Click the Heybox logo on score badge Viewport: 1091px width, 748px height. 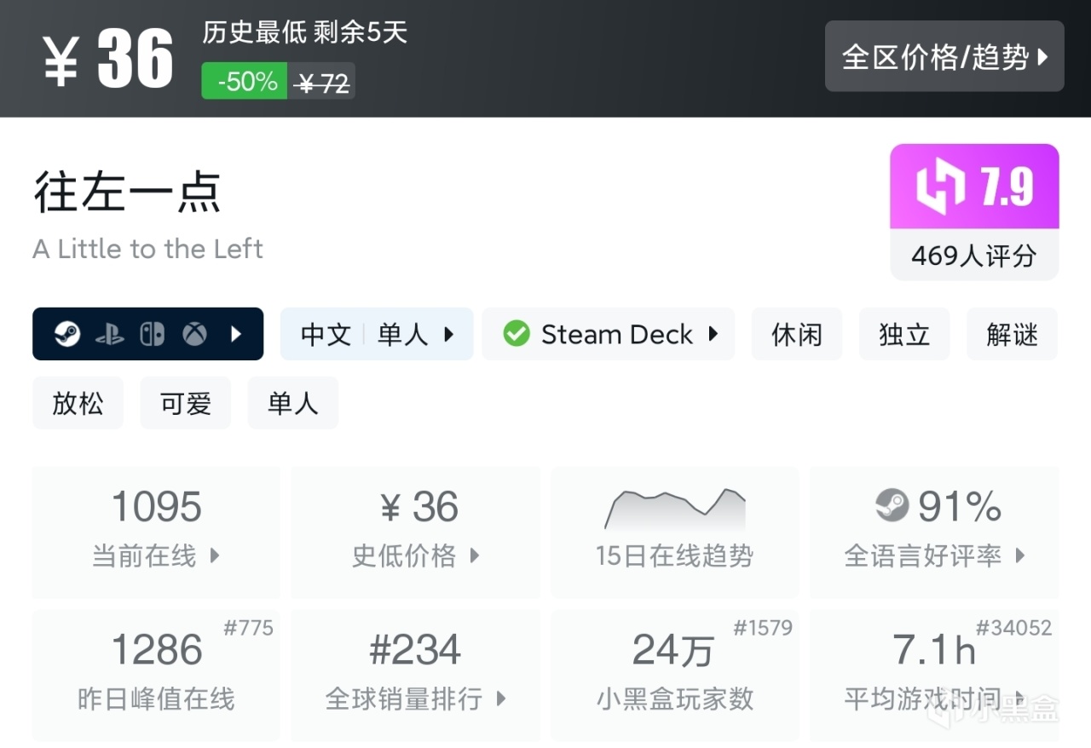tap(940, 187)
